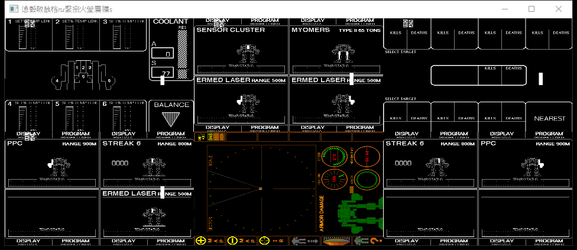
Task: Click DISPLAY above the SENSOR CLUSTER panel
Action: 218,21
